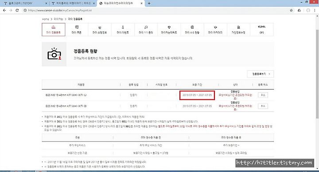Select 인증기 registration method in (B) row
This screenshot has width=319, height=172.
pos(133,106)
